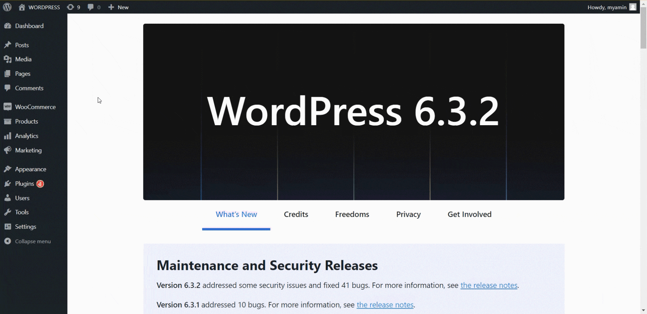Open the Get Involved tab

point(469,215)
